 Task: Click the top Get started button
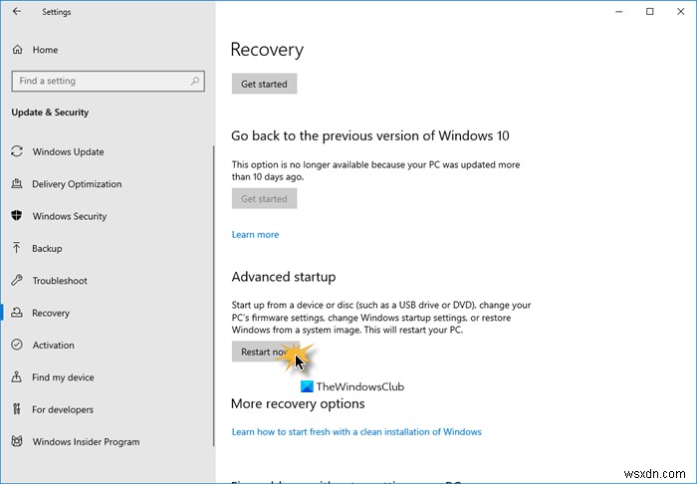(x=264, y=84)
